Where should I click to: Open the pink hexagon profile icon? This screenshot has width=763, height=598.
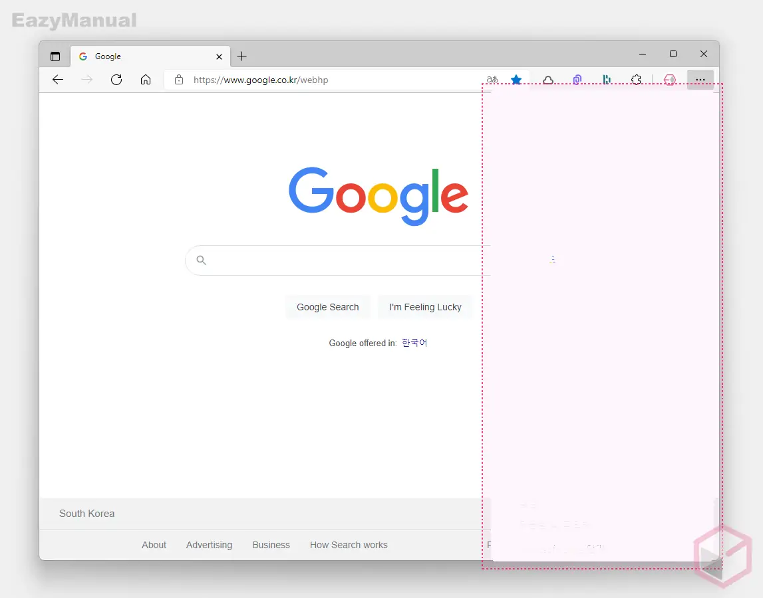tap(670, 80)
